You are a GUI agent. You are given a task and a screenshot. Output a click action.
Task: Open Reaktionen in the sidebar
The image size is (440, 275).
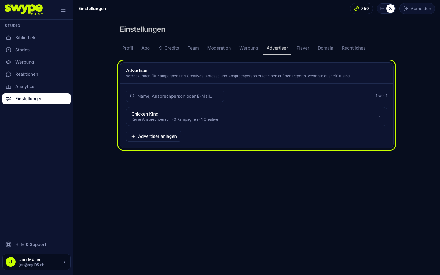pyautogui.click(x=36, y=74)
